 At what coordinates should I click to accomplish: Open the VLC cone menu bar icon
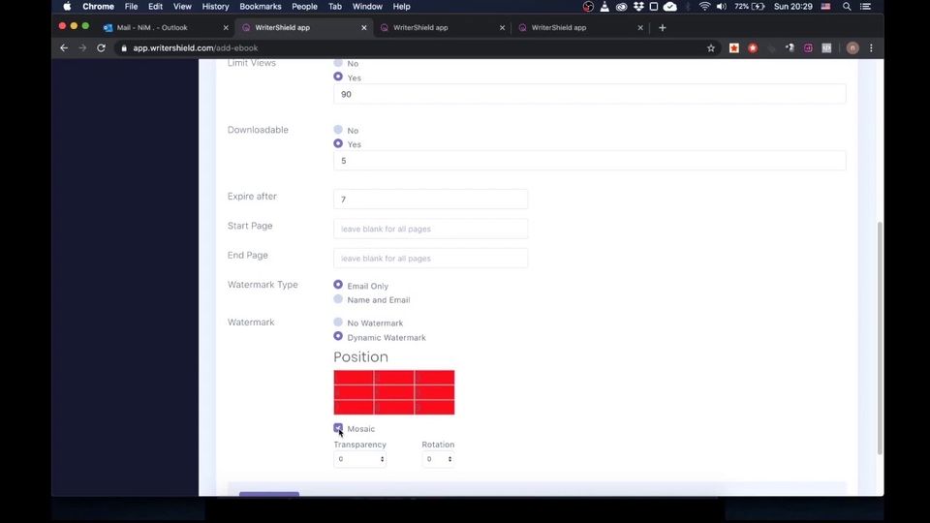click(x=604, y=7)
